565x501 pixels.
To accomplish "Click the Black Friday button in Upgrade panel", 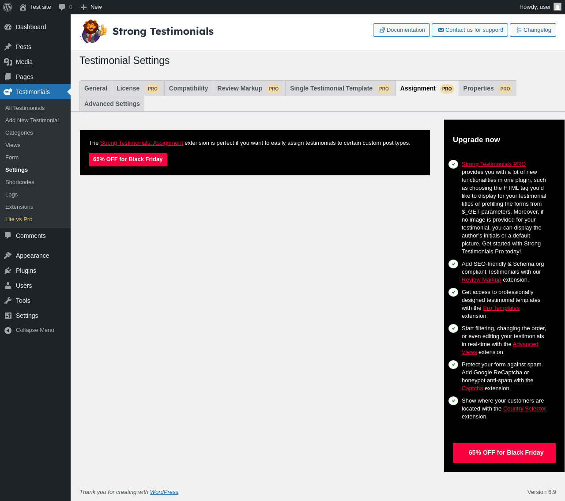I will tap(504, 453).
